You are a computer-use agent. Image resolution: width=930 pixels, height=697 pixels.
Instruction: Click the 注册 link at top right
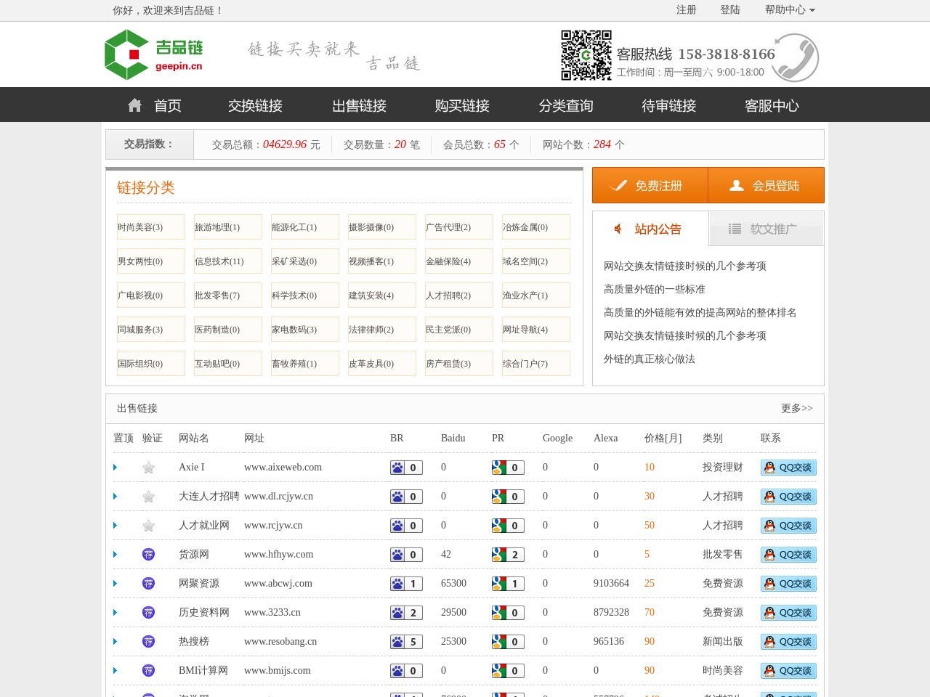686,10
